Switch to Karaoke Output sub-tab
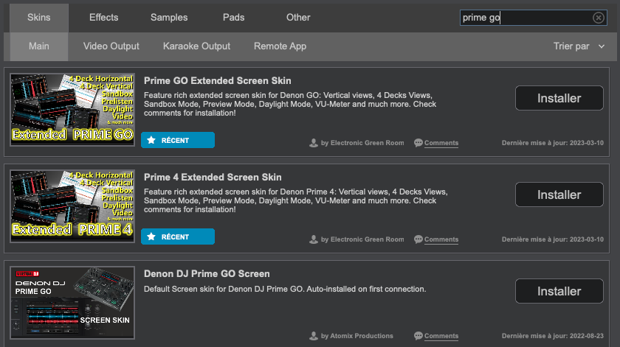The width and height of the screenshot is (620, 347). click(196, 46)
